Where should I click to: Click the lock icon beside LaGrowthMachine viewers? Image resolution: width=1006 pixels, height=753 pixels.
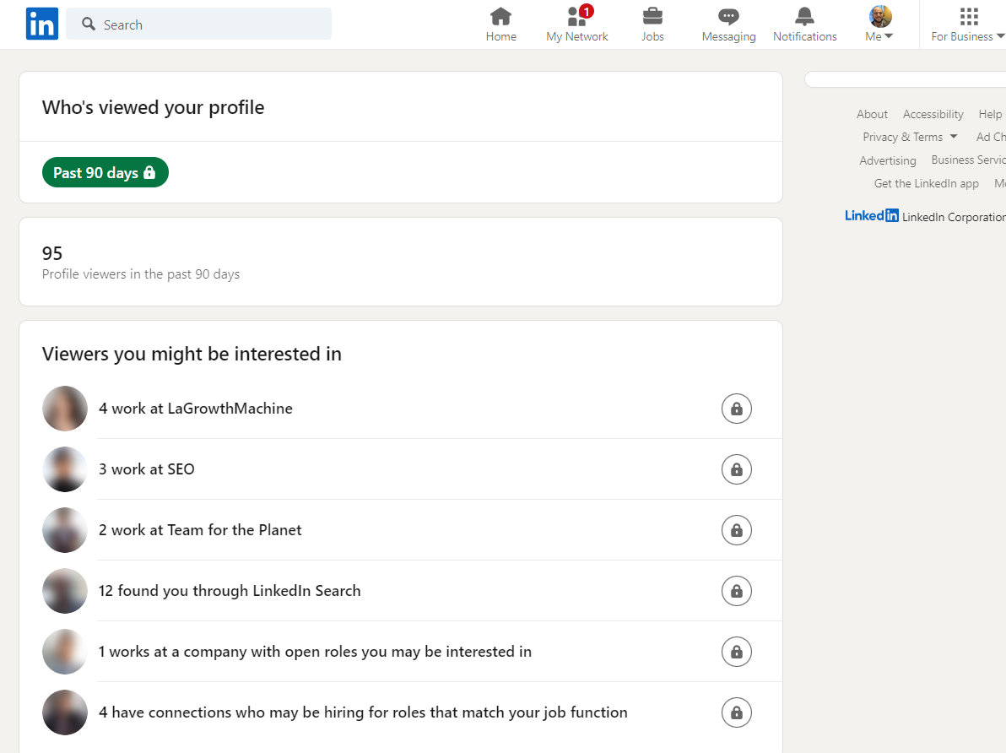[736, 409]
